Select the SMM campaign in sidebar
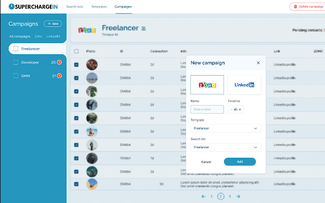 (x=25, y=76)
